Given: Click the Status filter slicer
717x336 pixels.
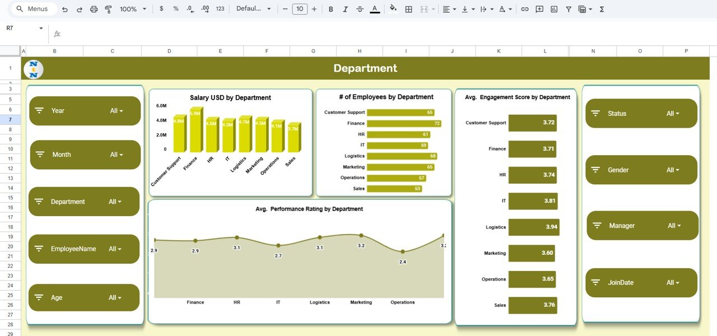Looking at the screenshot, I should (641, 113).
